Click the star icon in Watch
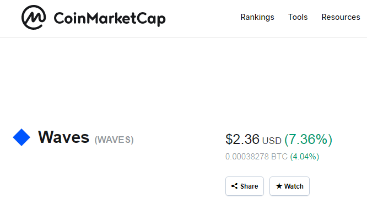 coord(279,186)
